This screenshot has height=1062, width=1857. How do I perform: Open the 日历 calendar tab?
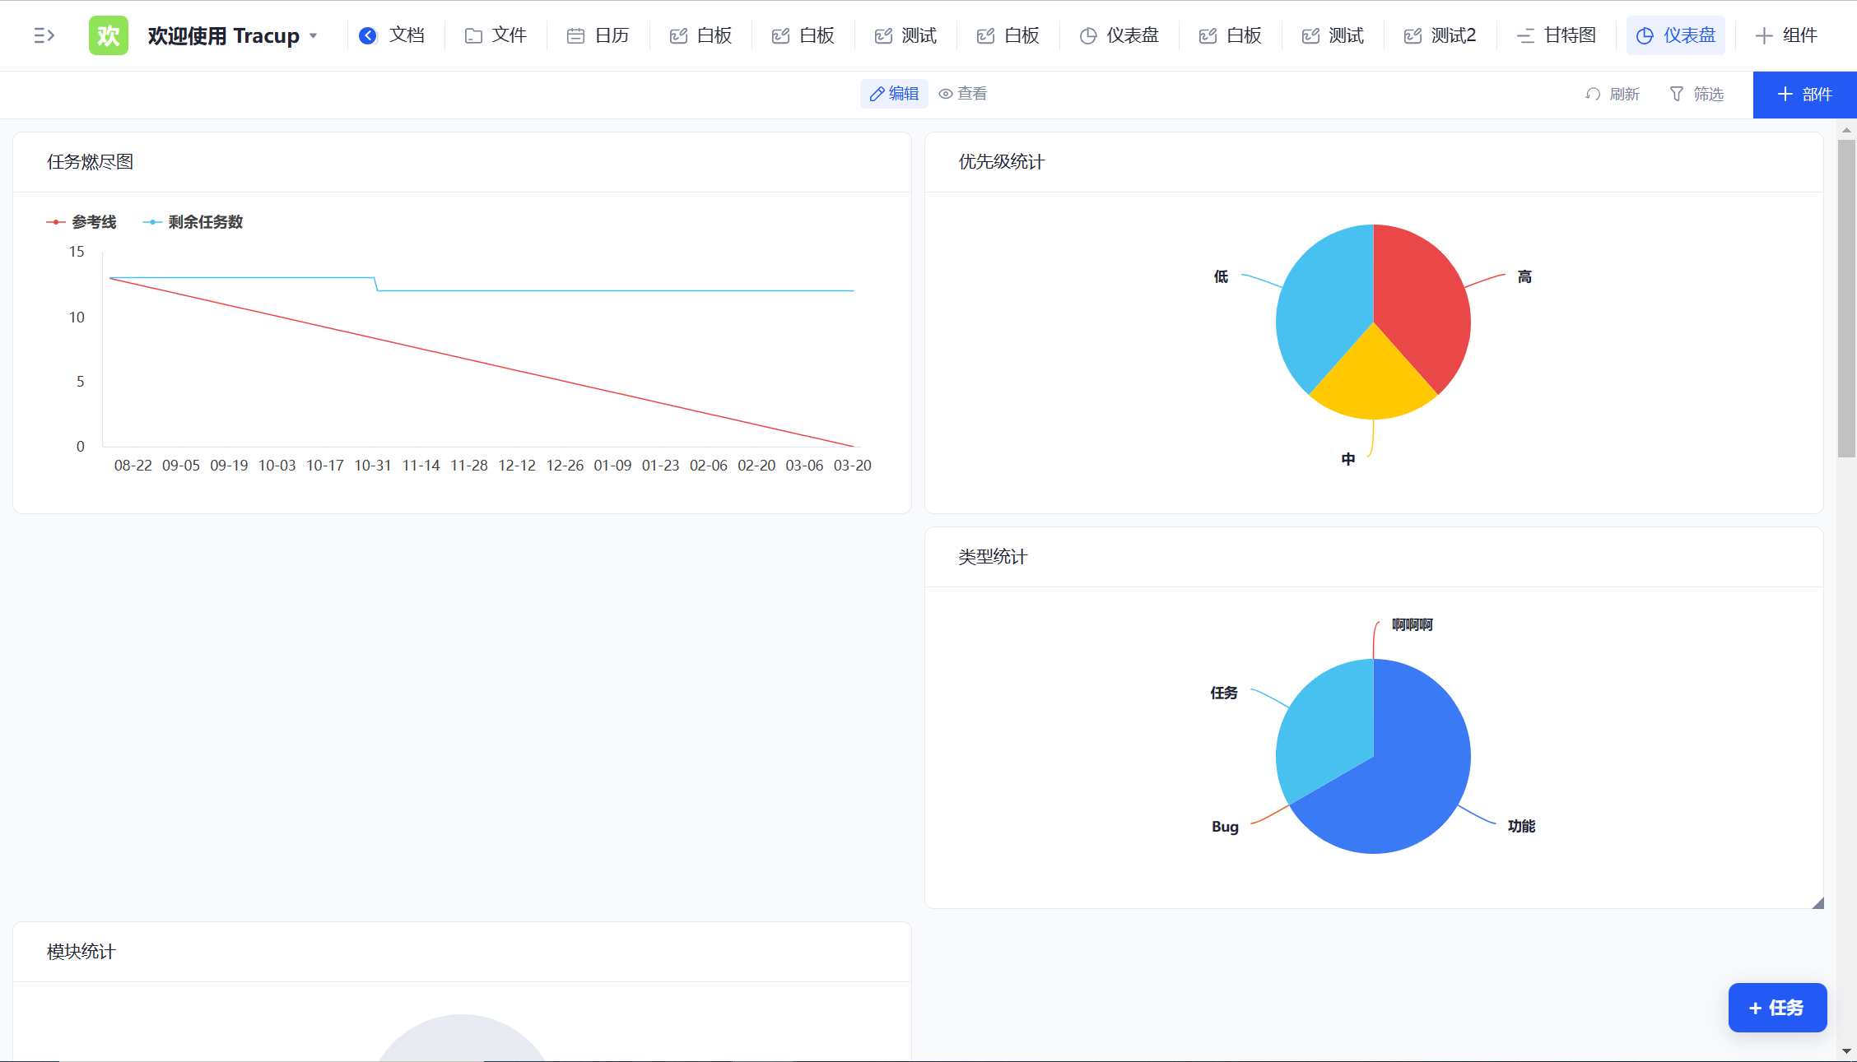click(598, 35)
